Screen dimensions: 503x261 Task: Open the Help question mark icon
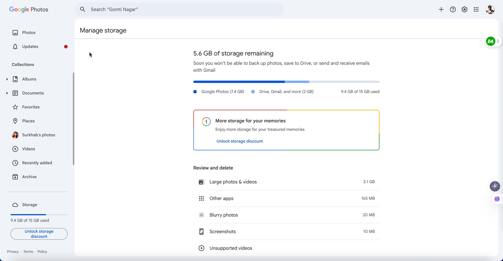pyautogui.click(x=453, y=9)
